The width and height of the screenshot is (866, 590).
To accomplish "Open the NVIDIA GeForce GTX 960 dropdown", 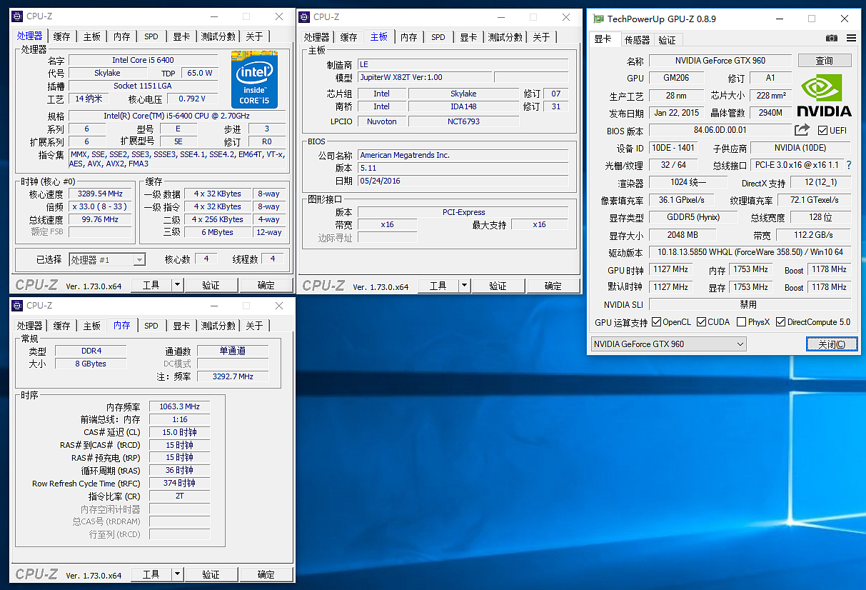I will coord(669,344).
